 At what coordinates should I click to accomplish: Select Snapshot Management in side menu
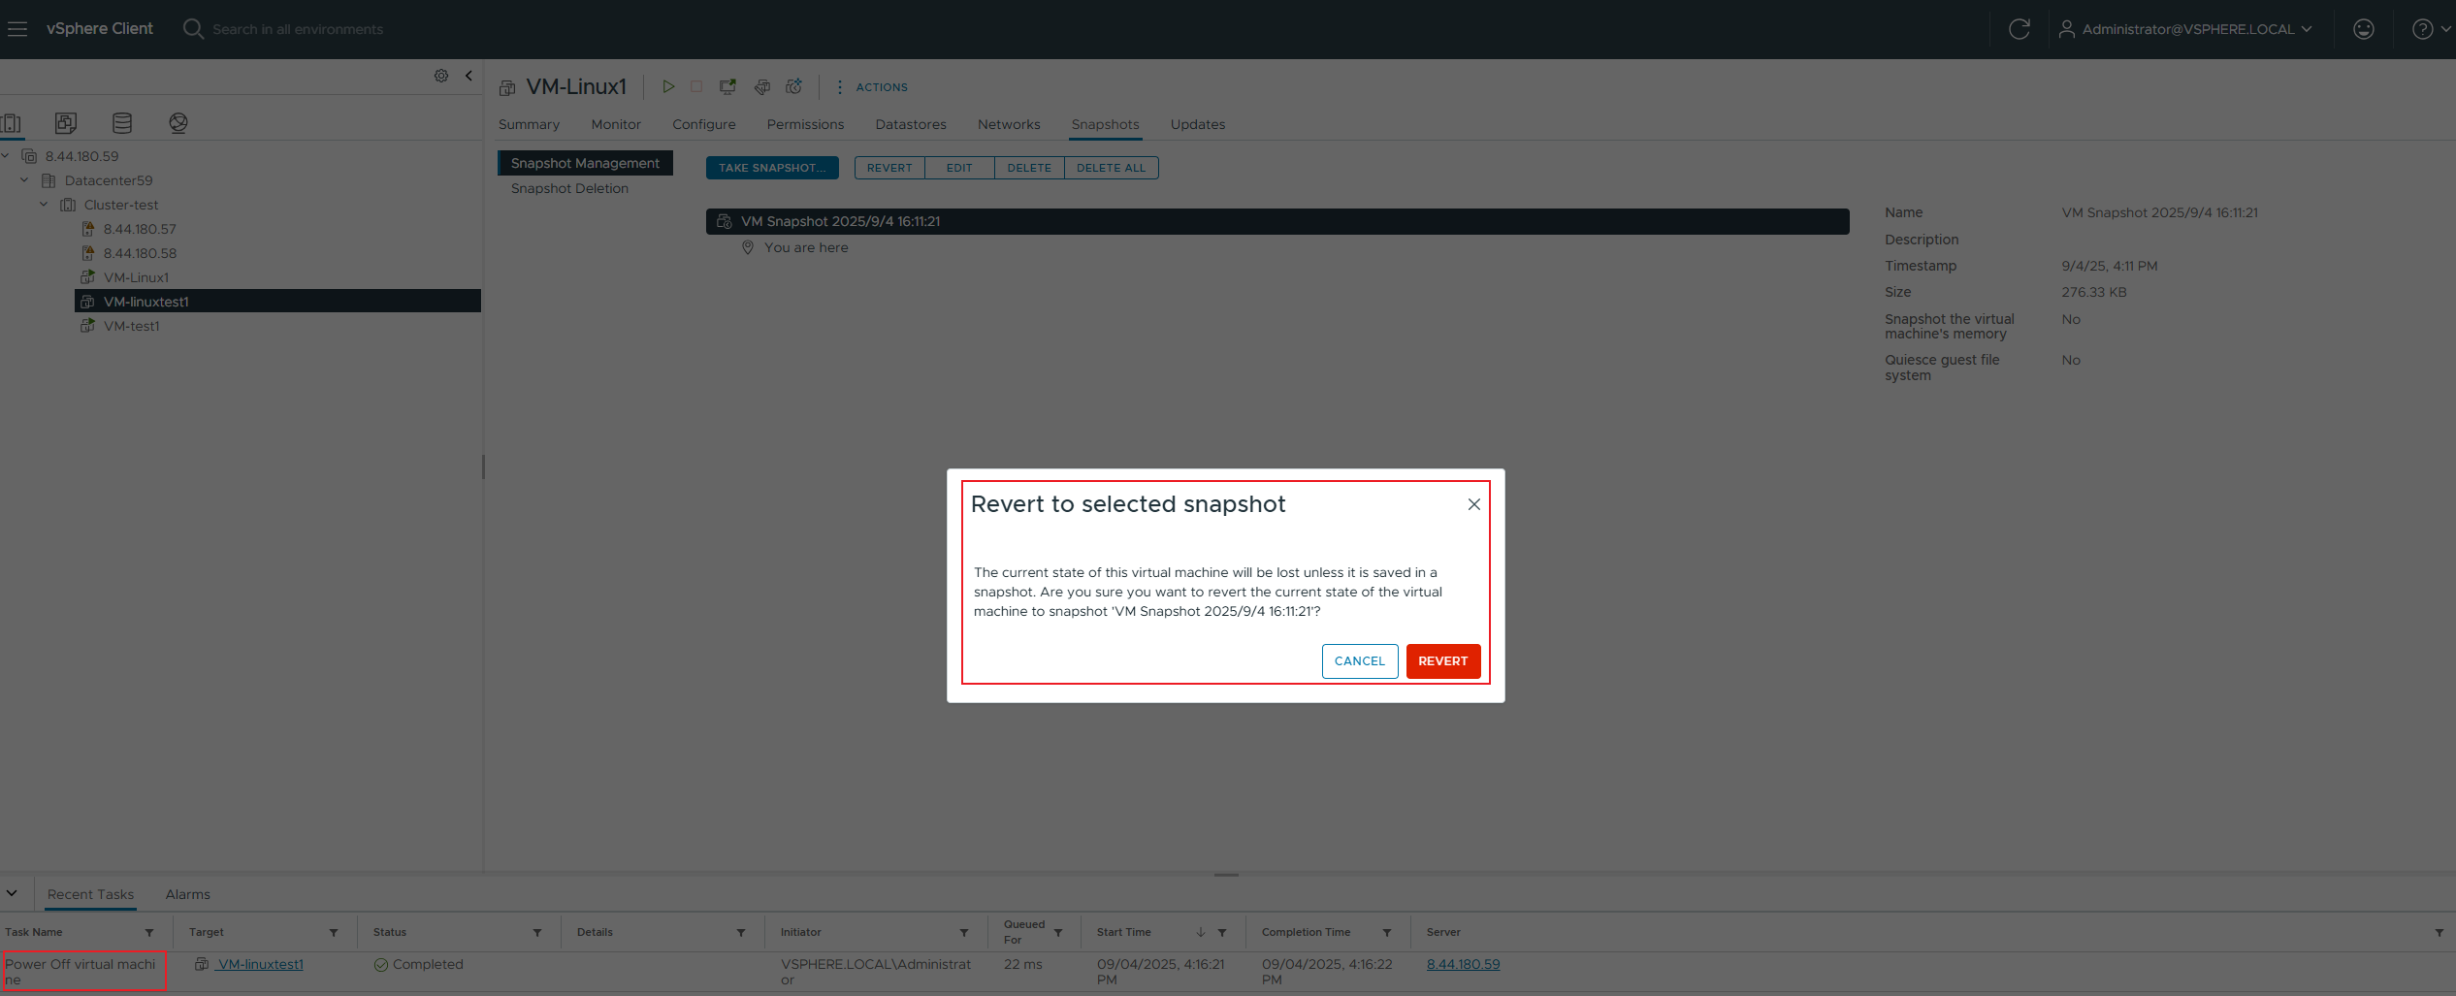(x=585, y=163)
